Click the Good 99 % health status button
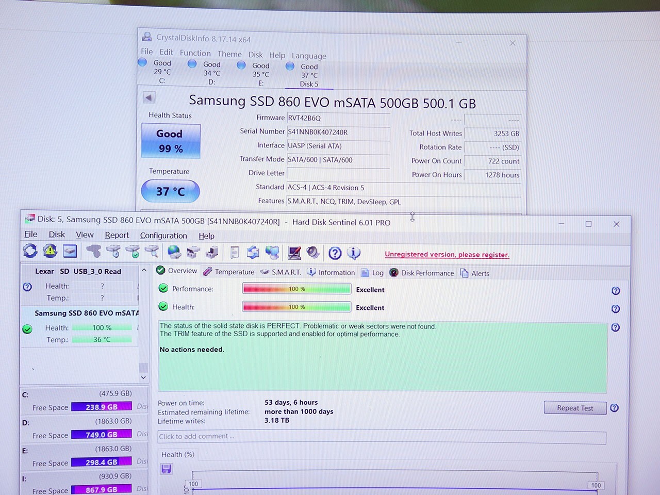 [171, 141]
